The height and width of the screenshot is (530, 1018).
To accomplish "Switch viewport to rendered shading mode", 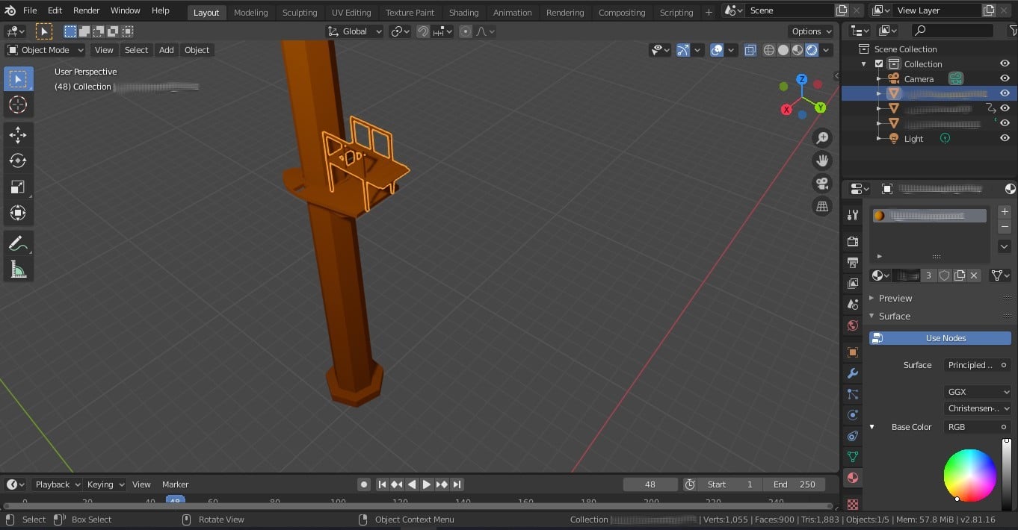I will tap(812, 49).
